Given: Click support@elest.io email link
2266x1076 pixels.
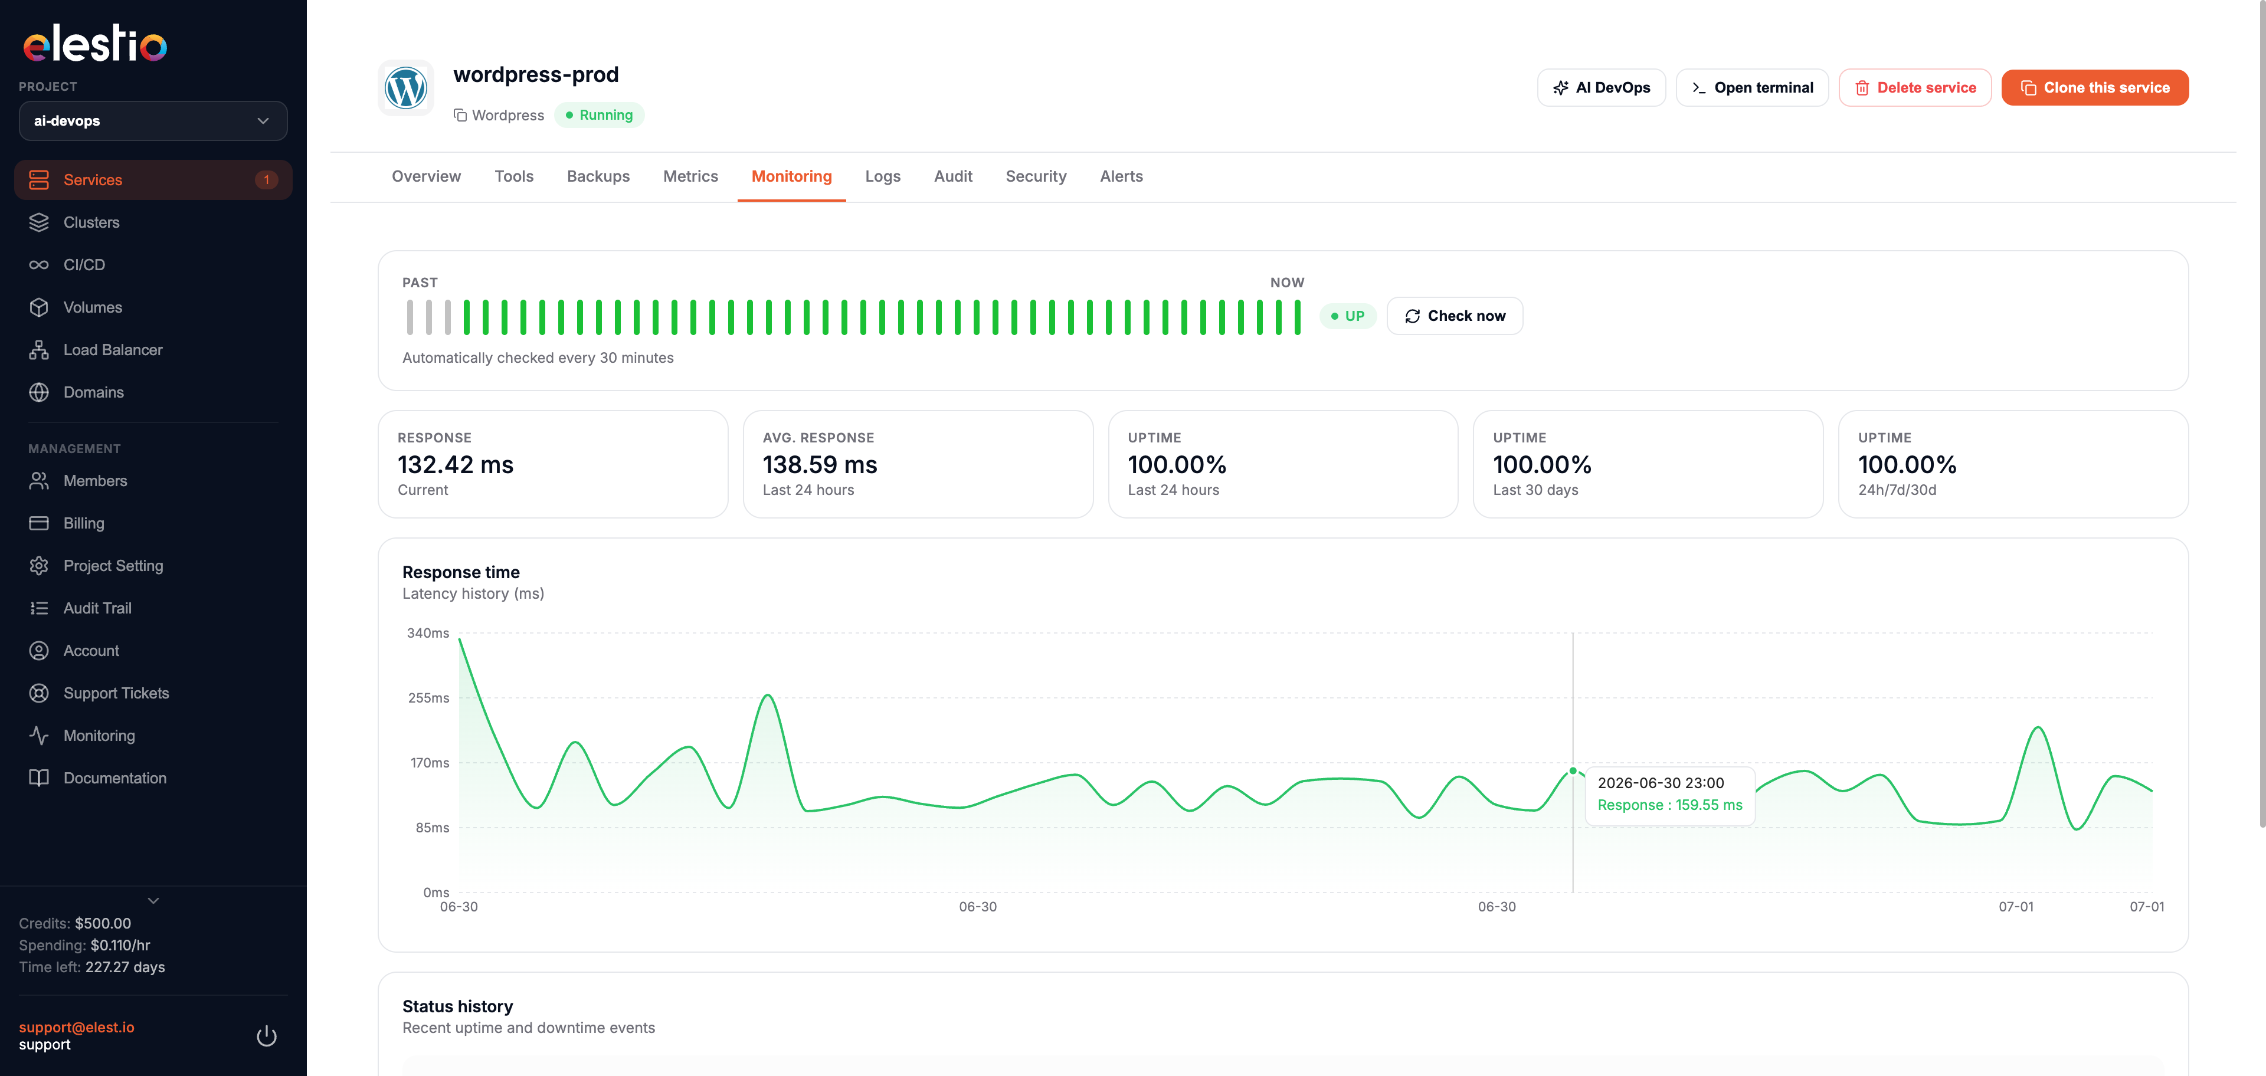Looking at the screenshot, I should pyautogui.click(x=77, y=1027).
